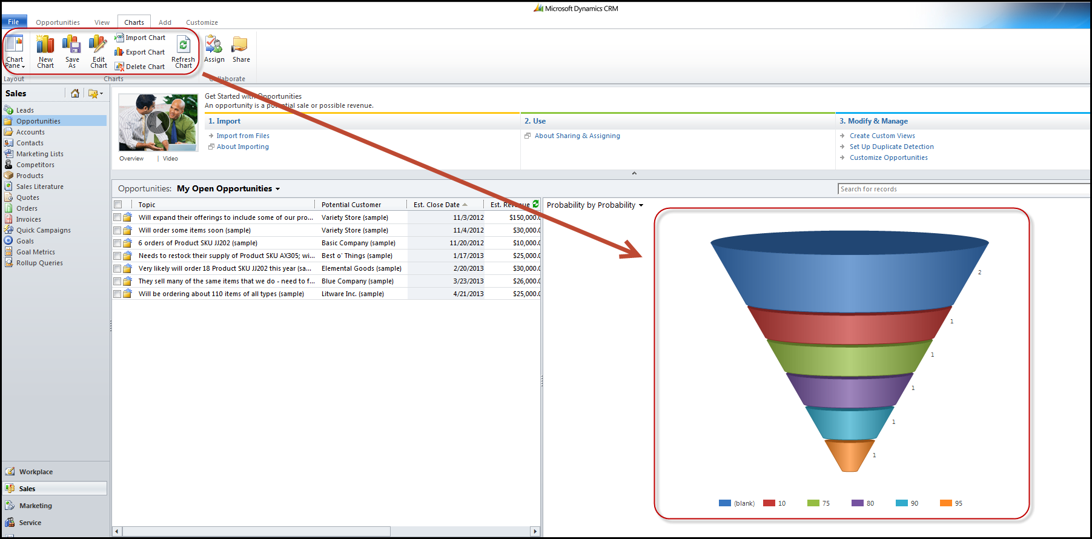The image size is (1092, 539).
Task: Expand the My Open Opportunities view dropdown
Action: pyautogui.click(x=278, y=189)
